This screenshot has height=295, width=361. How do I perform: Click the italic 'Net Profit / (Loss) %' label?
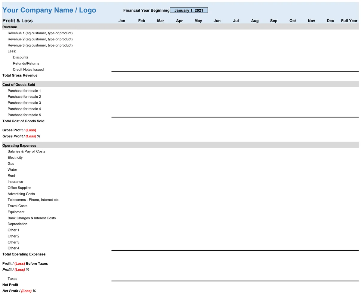(19, 291)
